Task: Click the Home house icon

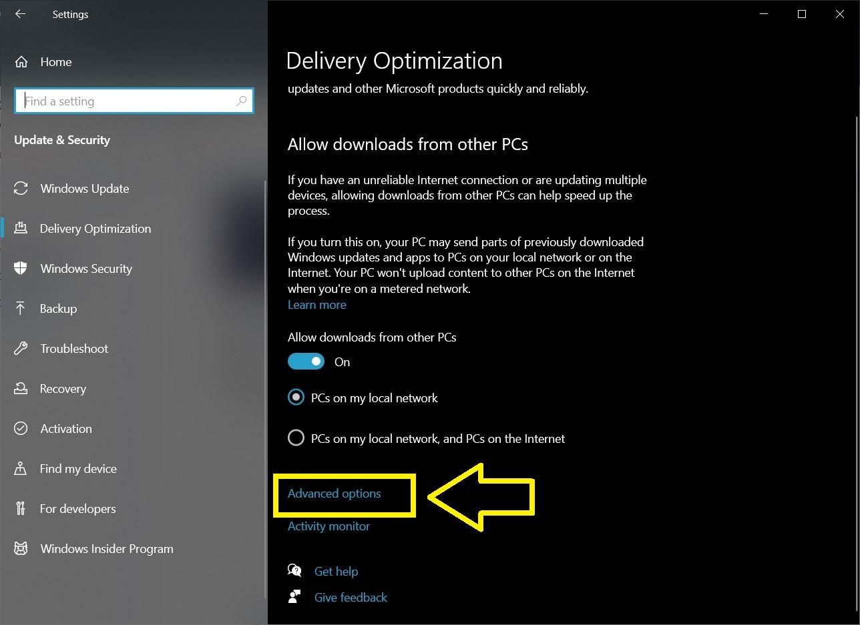Action: pos(21,62)
